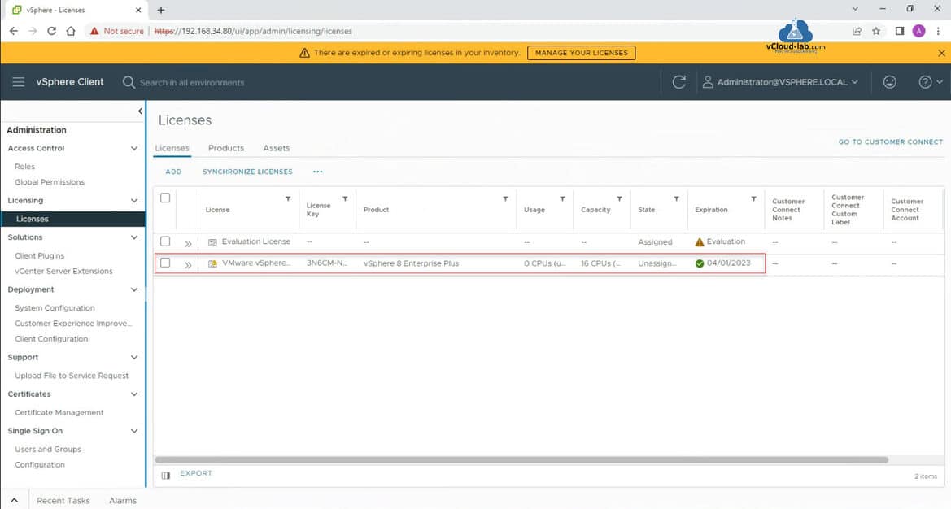Filter the License Key column

[345, 198]
